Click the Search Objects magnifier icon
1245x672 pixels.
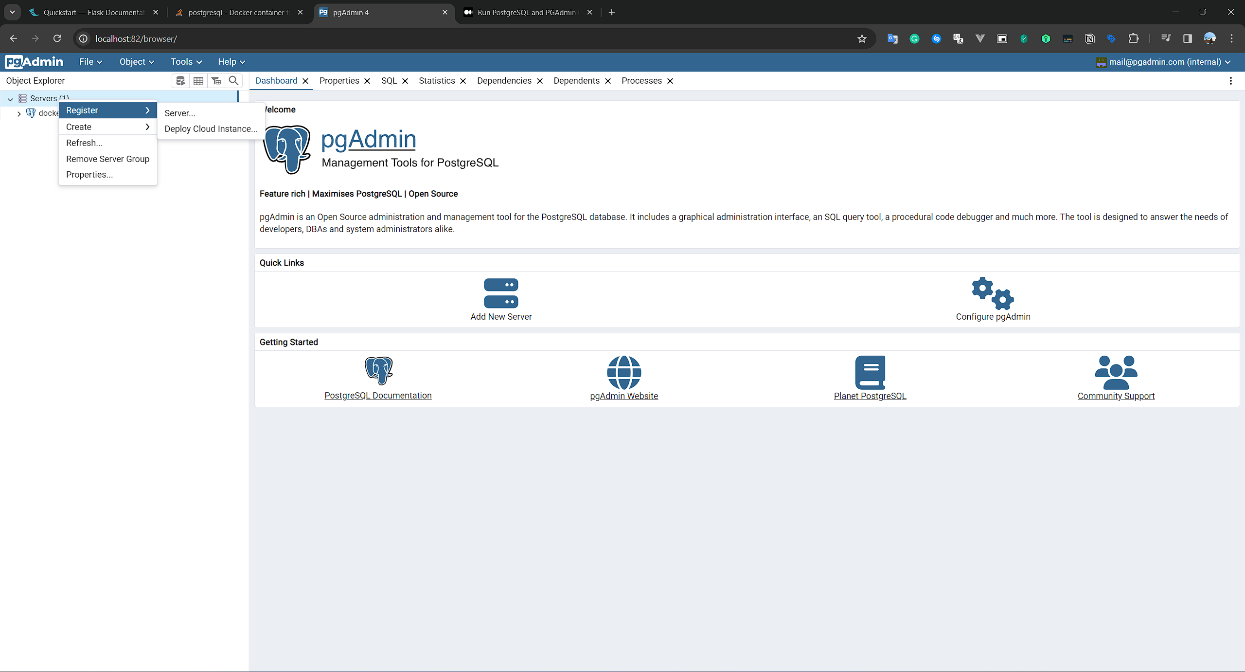point(234,81)
